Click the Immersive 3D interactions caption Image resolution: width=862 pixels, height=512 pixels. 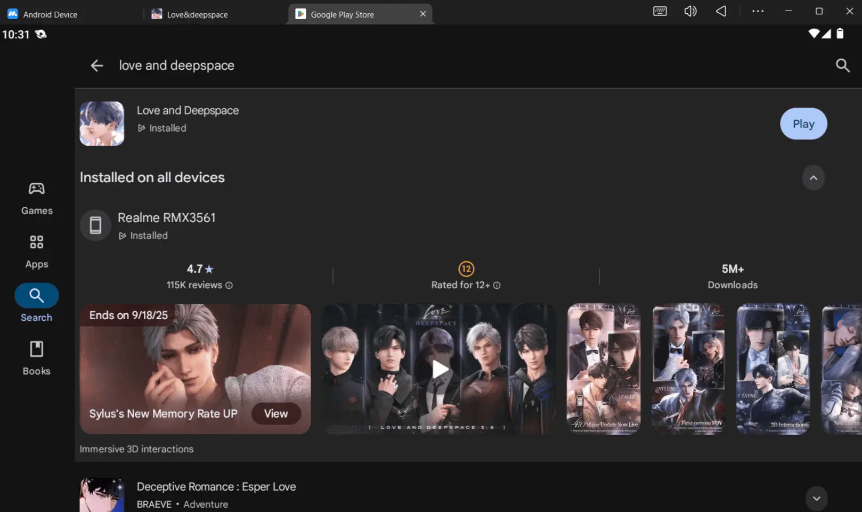click(x=136, y=449)
